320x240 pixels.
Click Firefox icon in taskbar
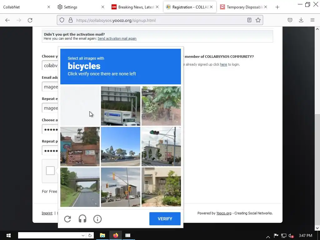coord(116,236)
